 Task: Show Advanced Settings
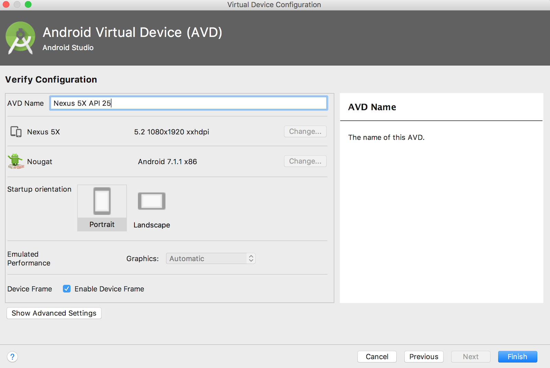coord(54,313)
